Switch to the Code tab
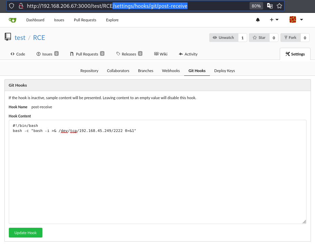The width and height of the screenshot is (315, 246). pyautogui.click(x=18, y=54)
